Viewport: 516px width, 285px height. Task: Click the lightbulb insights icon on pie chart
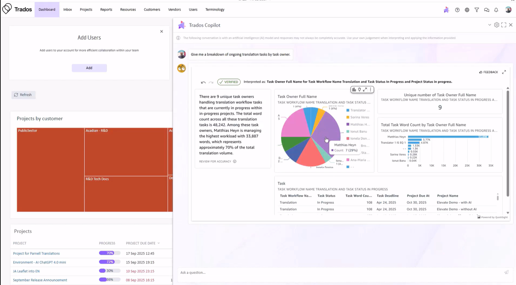pos(359,90)
